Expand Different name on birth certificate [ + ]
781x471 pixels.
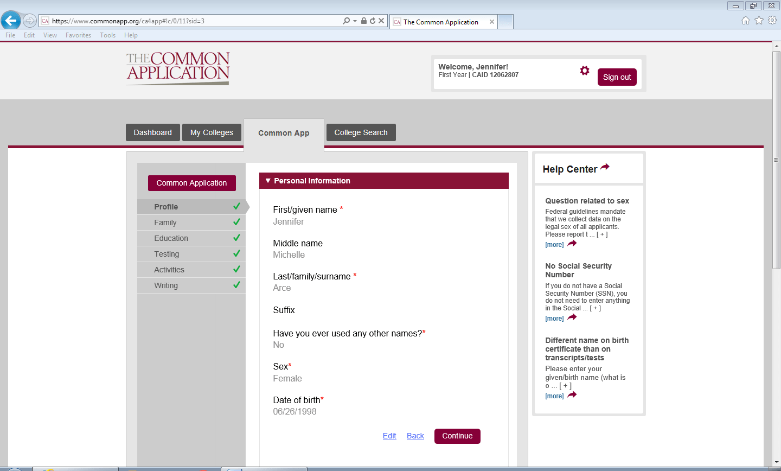coord(565,386)
